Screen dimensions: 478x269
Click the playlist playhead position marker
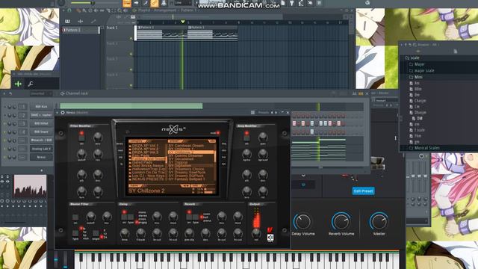coord(182,22)
